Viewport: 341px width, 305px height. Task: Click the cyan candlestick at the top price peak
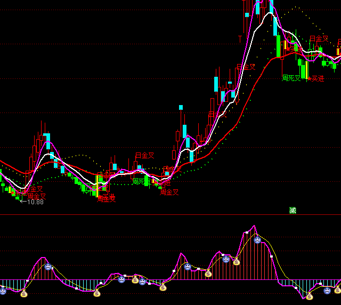[257, 7]
